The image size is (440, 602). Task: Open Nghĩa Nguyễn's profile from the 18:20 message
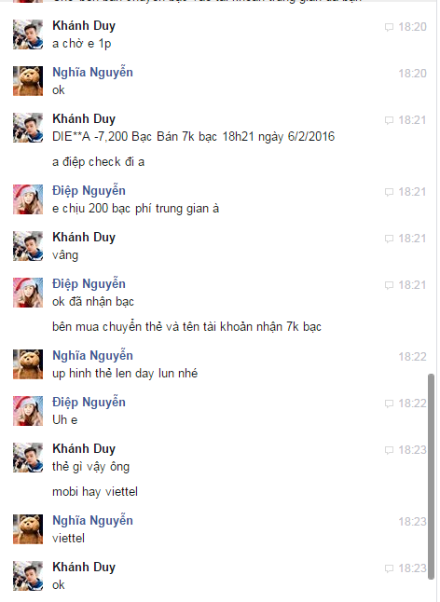point(92,72)
